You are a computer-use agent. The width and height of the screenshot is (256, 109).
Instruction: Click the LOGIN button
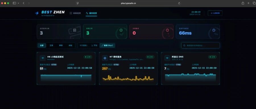click(215, 13)
